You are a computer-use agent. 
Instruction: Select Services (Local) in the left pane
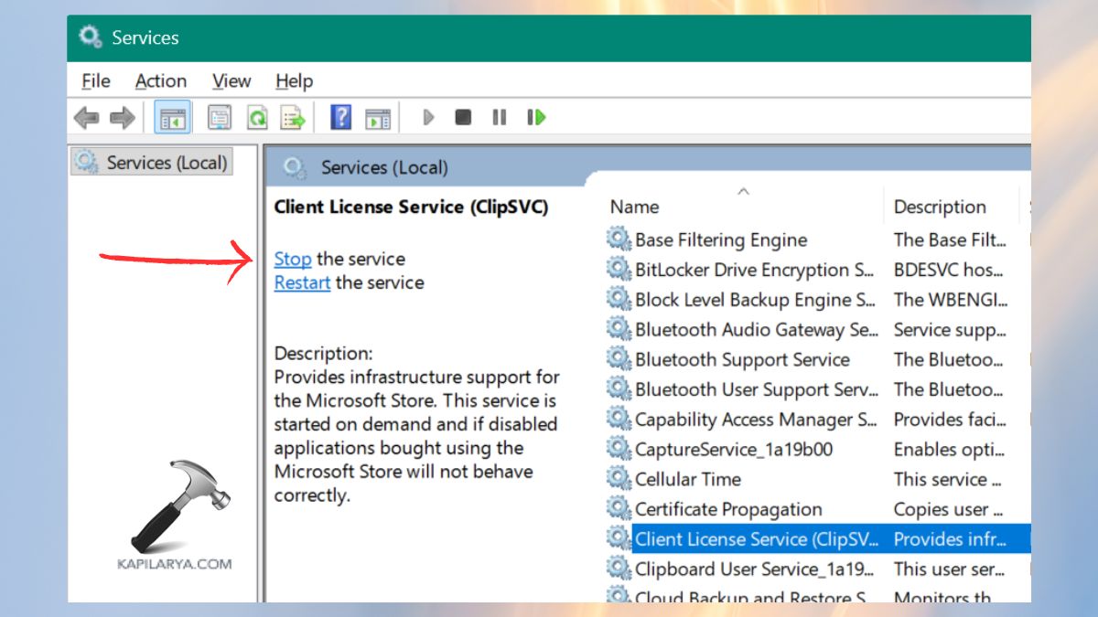tap(151, 162)
